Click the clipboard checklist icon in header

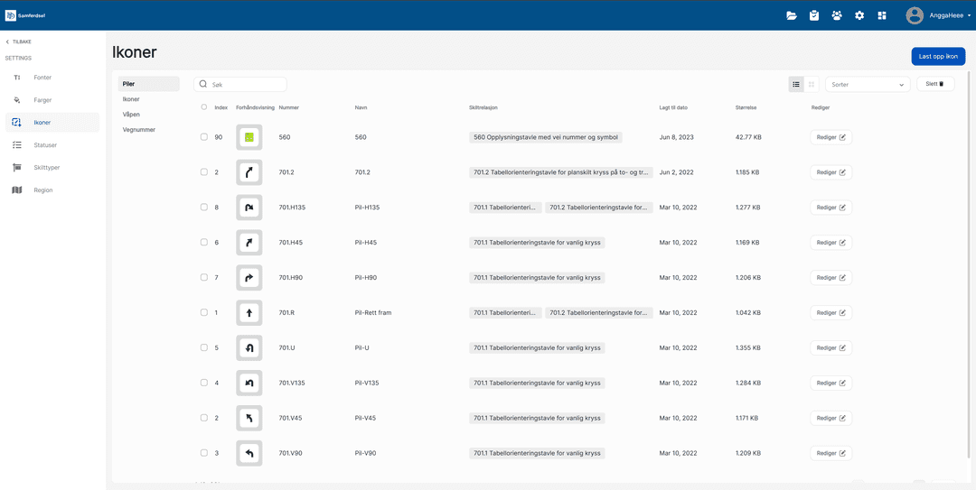pyautogui.click(x=814, y=15)
